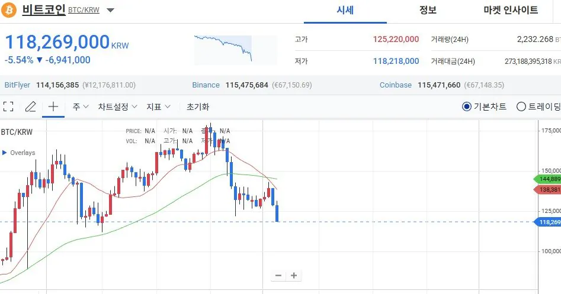Select the pencil drawing tool
The image size is (561, 294).
[x=30, y=107]
